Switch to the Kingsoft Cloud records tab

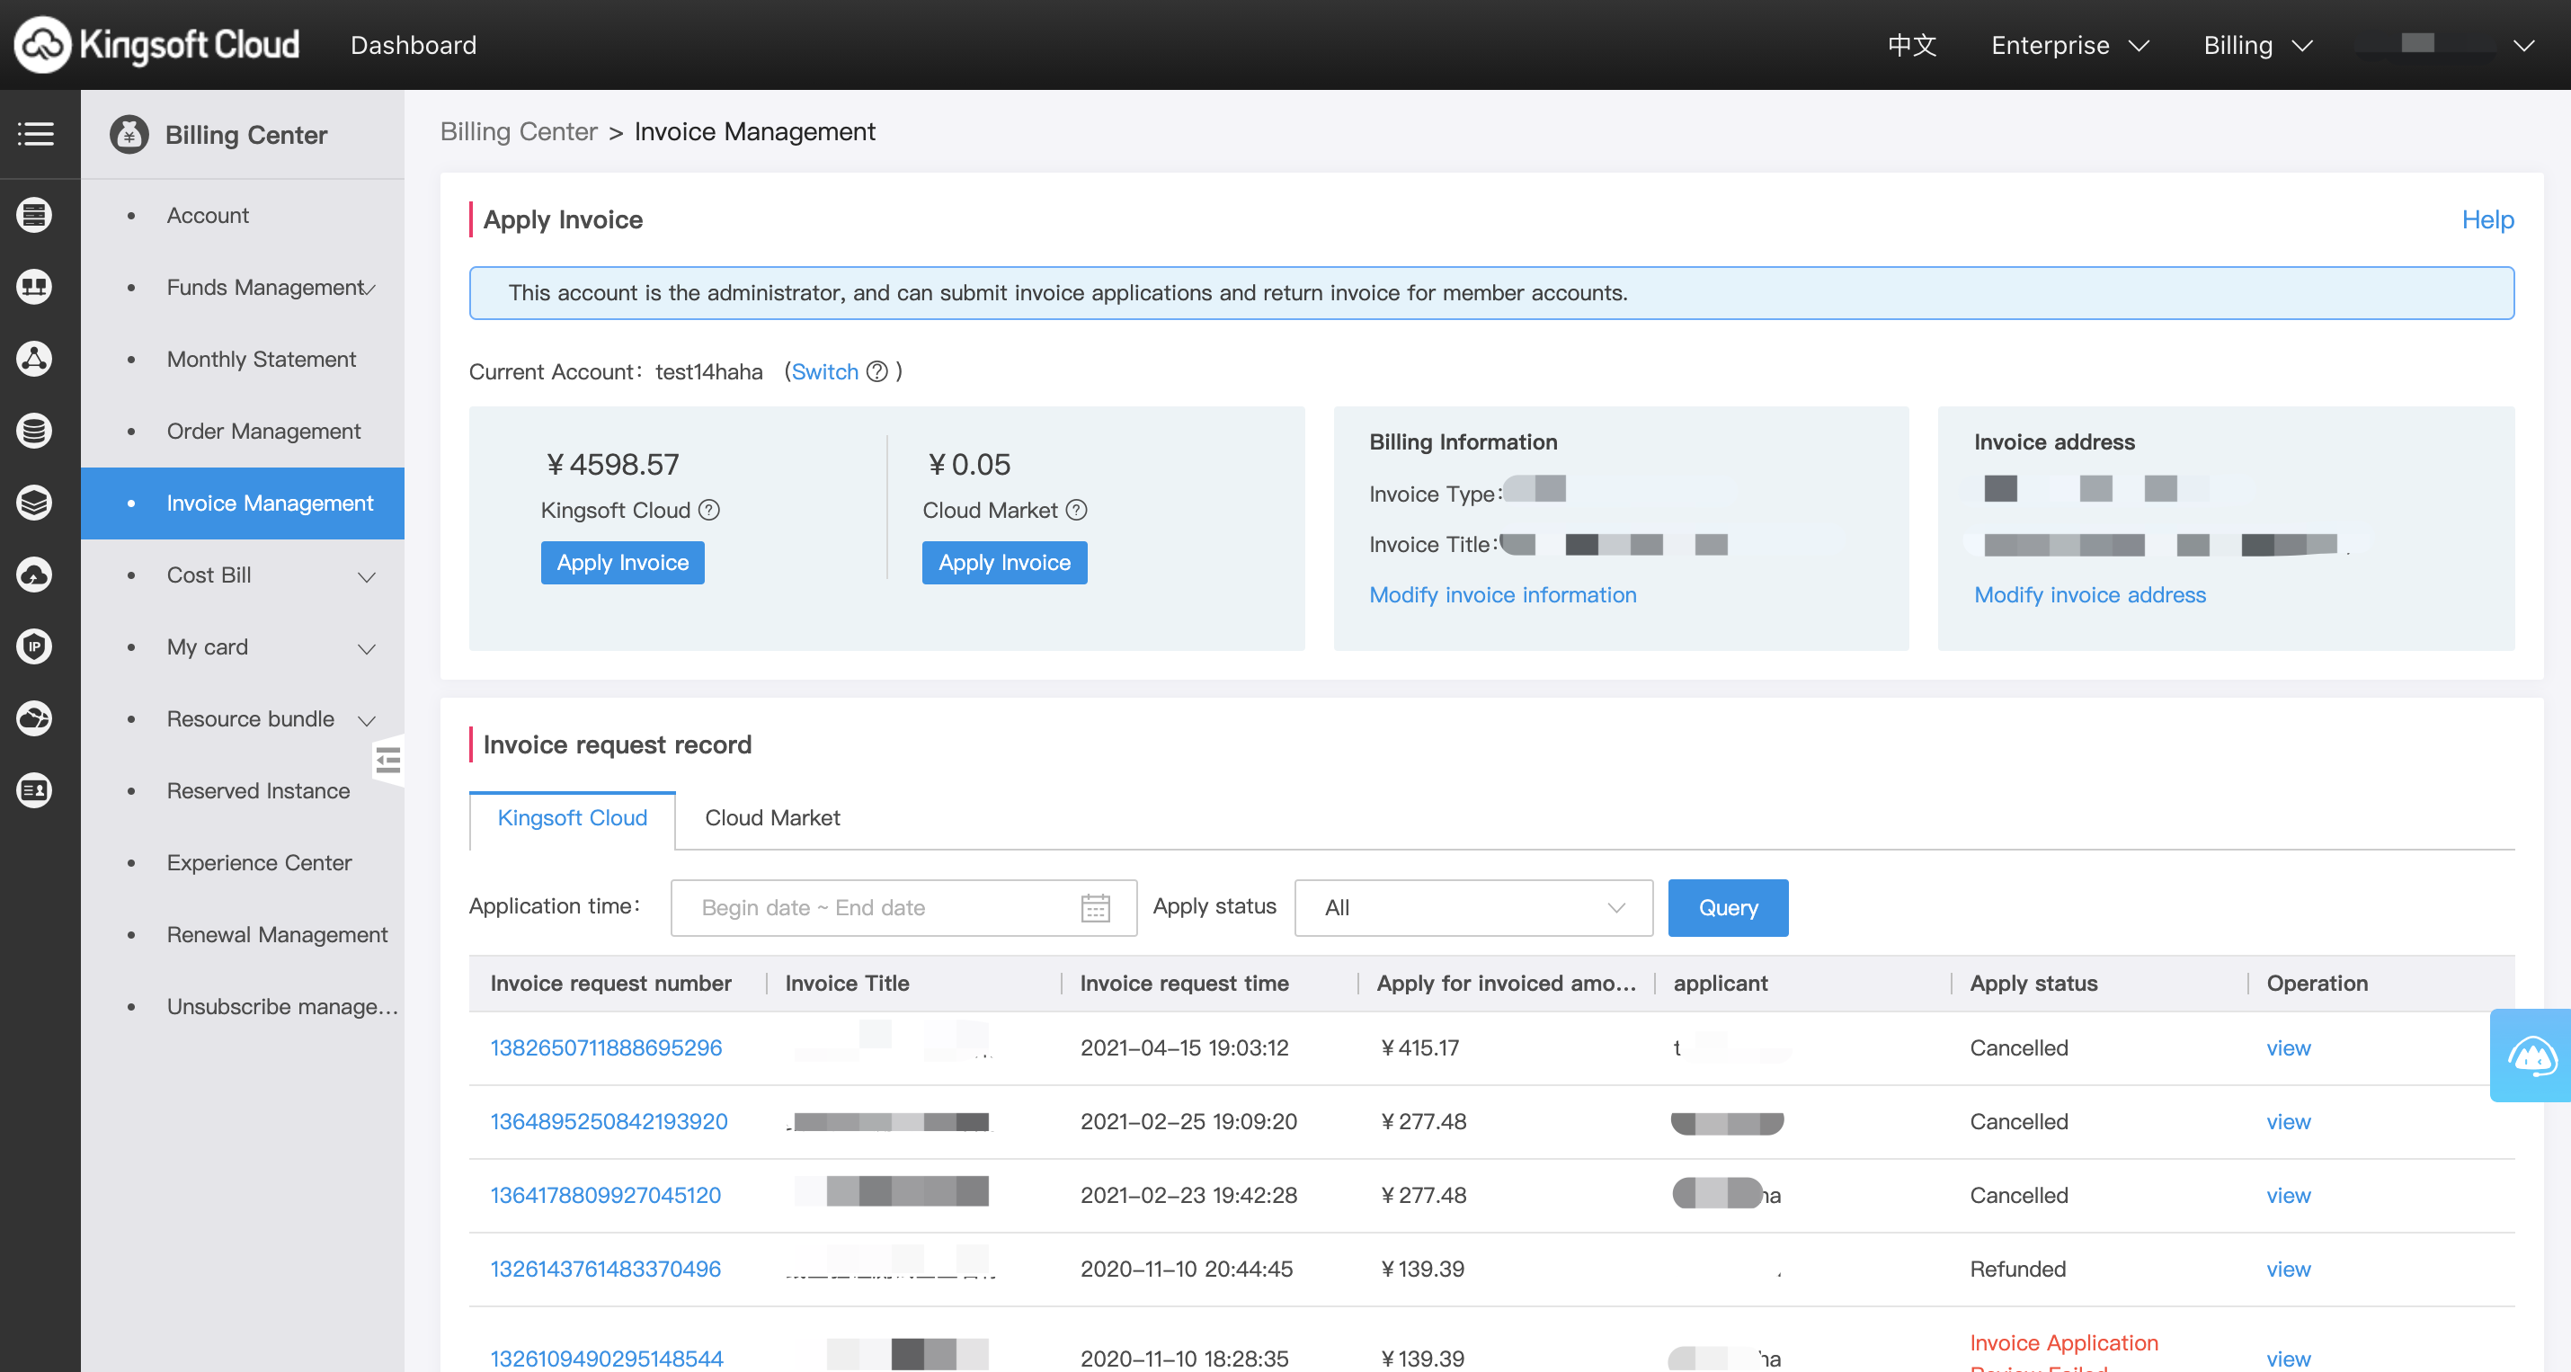coord(572,818)
